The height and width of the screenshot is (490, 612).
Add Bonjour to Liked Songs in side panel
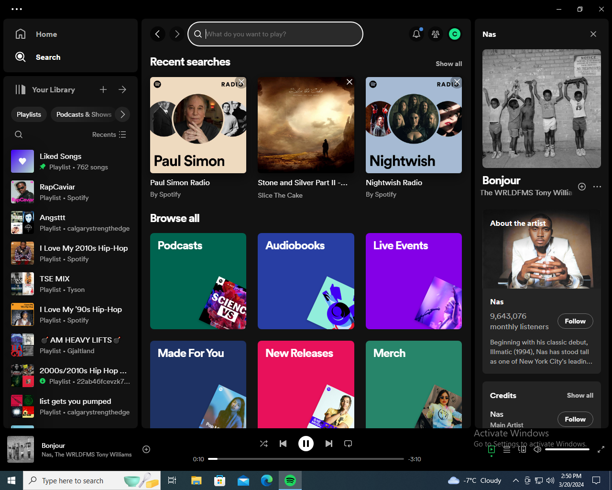582,187
